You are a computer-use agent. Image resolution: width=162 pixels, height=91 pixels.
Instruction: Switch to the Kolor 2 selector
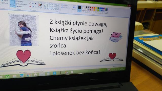click(83, 9)
